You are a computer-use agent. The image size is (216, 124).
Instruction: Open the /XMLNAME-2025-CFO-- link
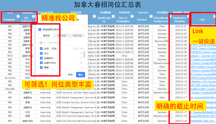coord(203,121)
